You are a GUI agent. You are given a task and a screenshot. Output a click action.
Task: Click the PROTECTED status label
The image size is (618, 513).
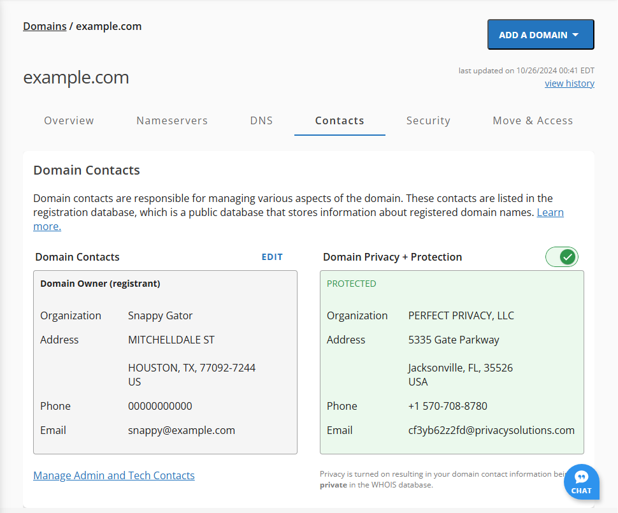[x=351, y=283]
